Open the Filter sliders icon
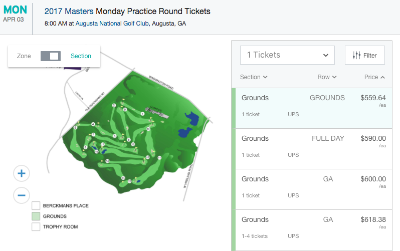 [x=356, y=55]
